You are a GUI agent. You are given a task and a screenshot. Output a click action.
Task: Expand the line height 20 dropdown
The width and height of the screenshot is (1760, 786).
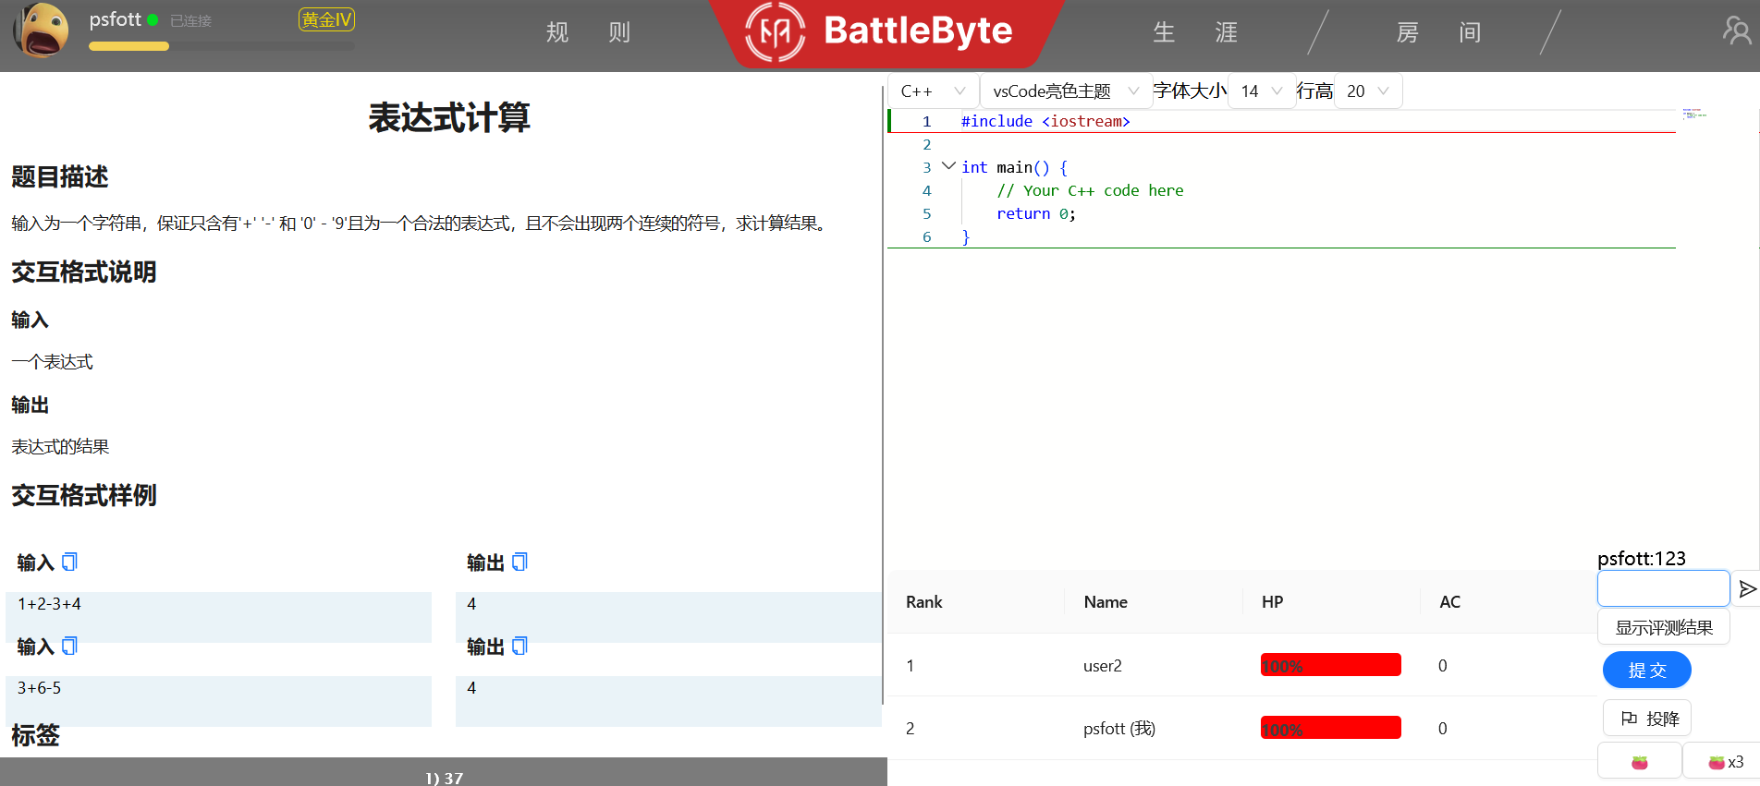click(1367, 91)
